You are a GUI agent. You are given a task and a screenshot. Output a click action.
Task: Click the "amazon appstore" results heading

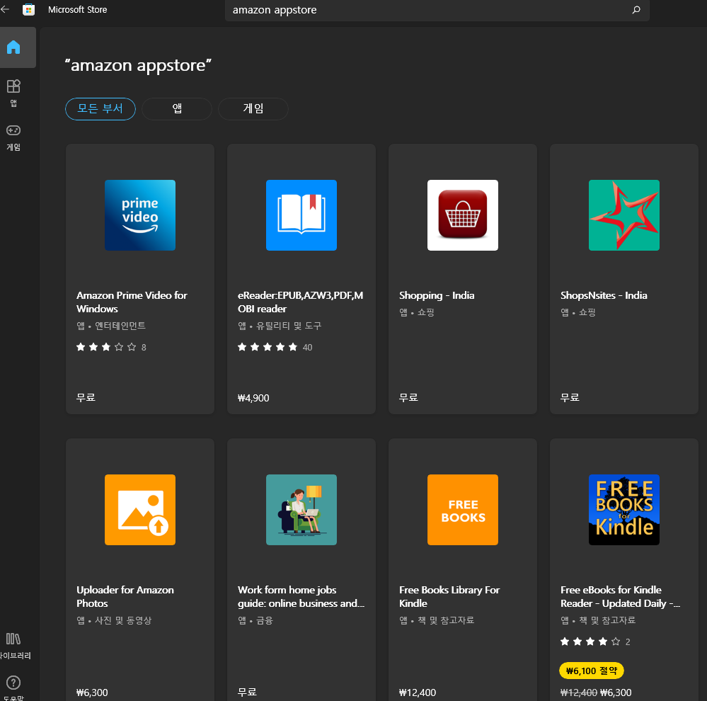click(x=138, y=65)
